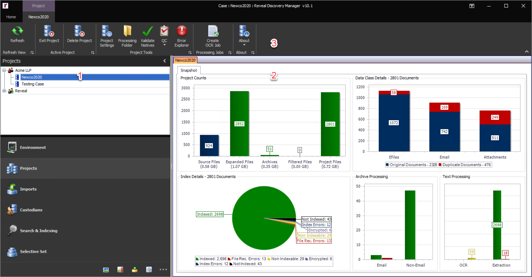Click the Delete Project icon

pos(79,31)
